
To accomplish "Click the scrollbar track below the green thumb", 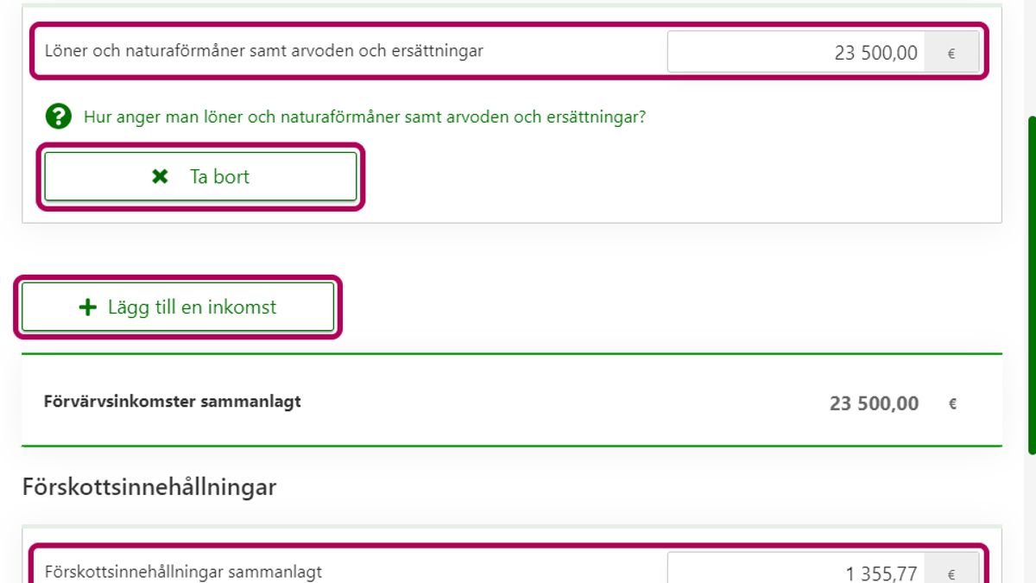I will (x=1031, y=518).
